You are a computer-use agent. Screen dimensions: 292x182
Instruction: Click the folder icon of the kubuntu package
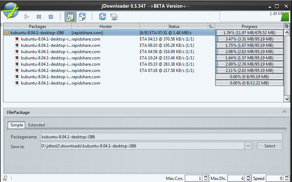coord(7,33)
